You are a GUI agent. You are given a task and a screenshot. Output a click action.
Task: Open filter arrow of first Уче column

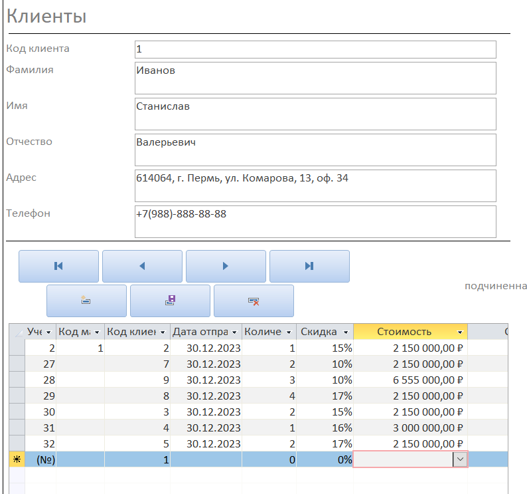(x=48, y=332)
